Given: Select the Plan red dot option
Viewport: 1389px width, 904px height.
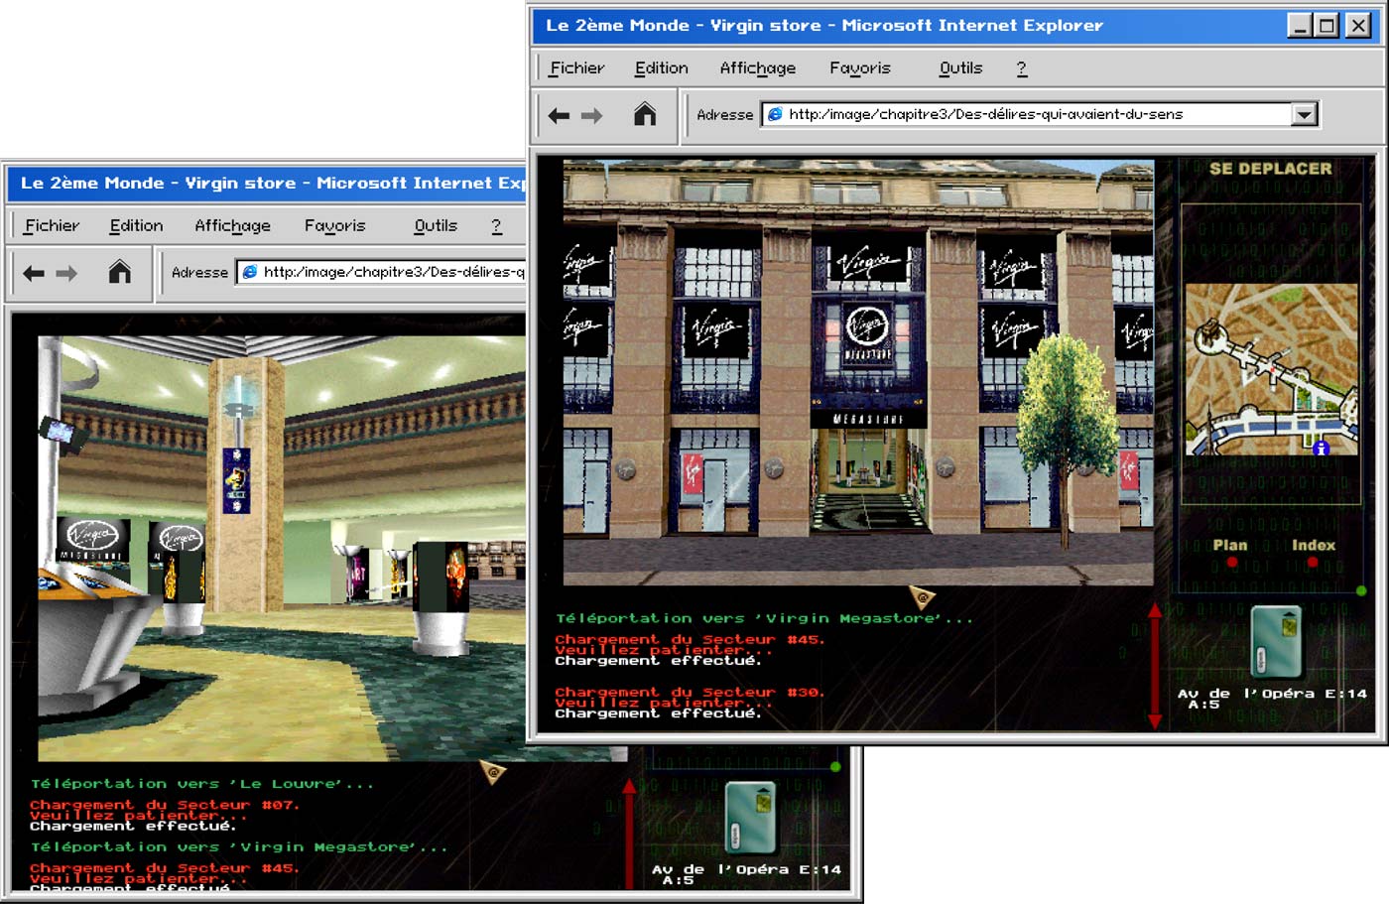Looking at the screenshot, I should 1231,563.
